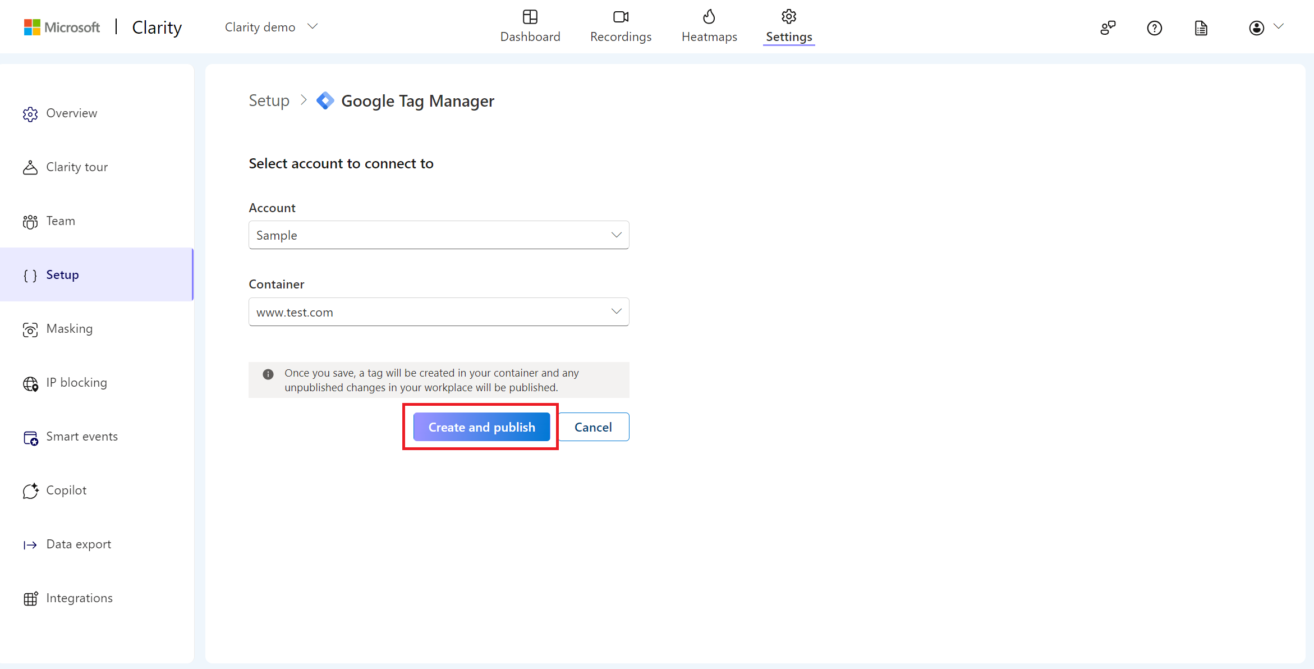Open the Heatmaps tab
Image resolution: width=1314 pixels, height=669 pixels.
pos(709,26)
